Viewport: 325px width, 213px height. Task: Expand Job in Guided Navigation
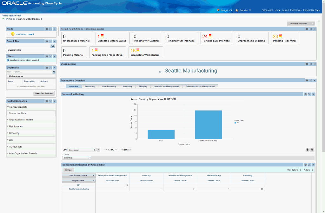8,140
